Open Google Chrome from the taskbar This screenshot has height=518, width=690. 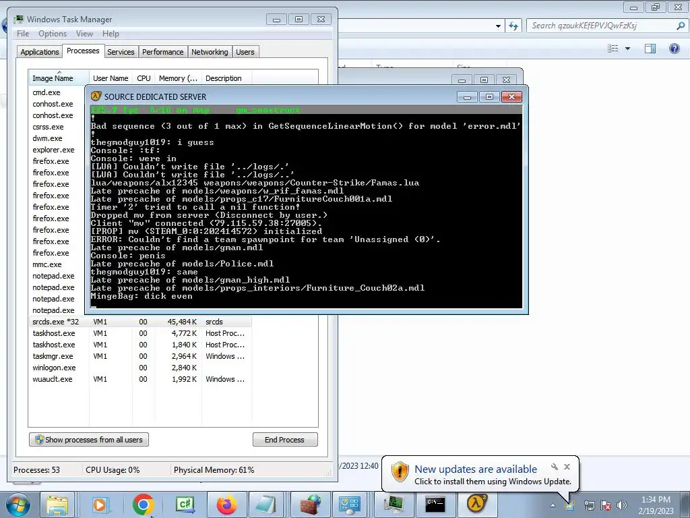point(143,505)
